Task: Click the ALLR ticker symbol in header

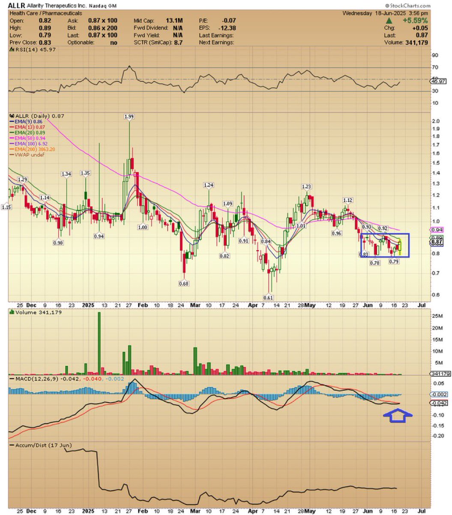Action: (x=17, y=6)
